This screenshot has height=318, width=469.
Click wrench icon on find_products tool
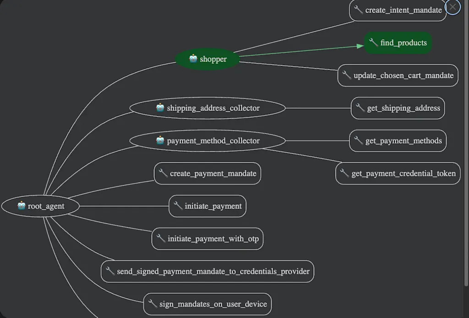pyautogui.click(x=373, y=42)
